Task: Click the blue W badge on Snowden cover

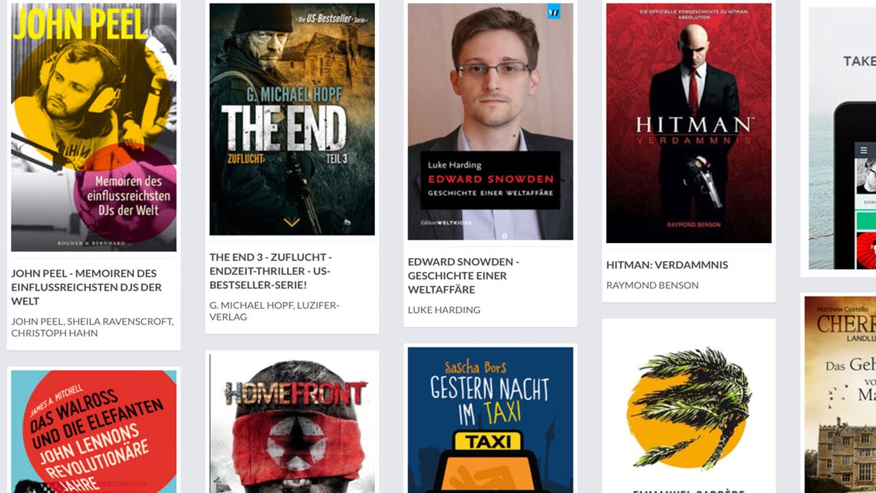Action: (x=554, y=12)
